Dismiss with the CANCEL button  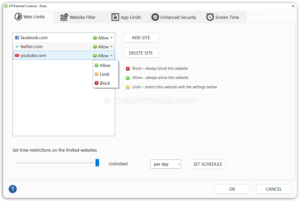click(x=274, y=189)
